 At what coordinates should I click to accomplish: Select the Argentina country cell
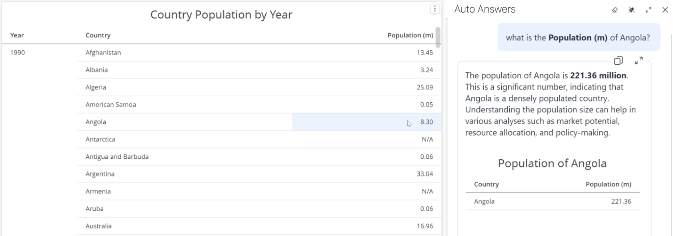pos(100,174)
